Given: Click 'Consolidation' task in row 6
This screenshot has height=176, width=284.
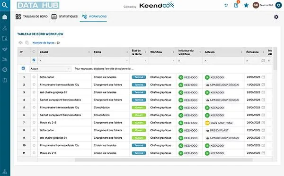Looking at the screenshot, I should (102, 115).
